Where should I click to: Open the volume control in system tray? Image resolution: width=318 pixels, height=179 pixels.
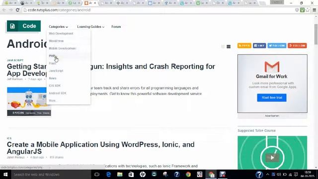pyautogui.click(x=279, y=175)
